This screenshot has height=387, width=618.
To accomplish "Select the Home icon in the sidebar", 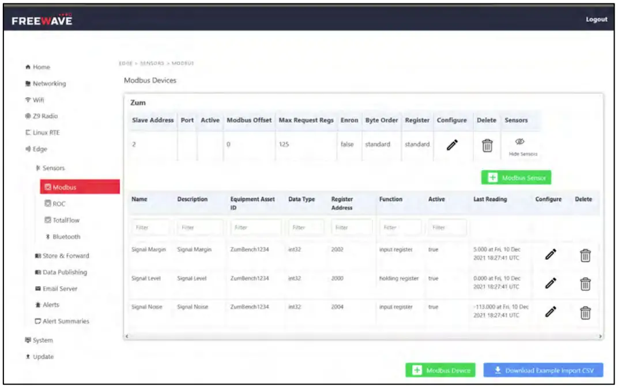I will point(28,67).
